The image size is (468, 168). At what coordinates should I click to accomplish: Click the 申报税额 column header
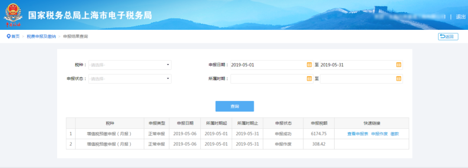318,123
